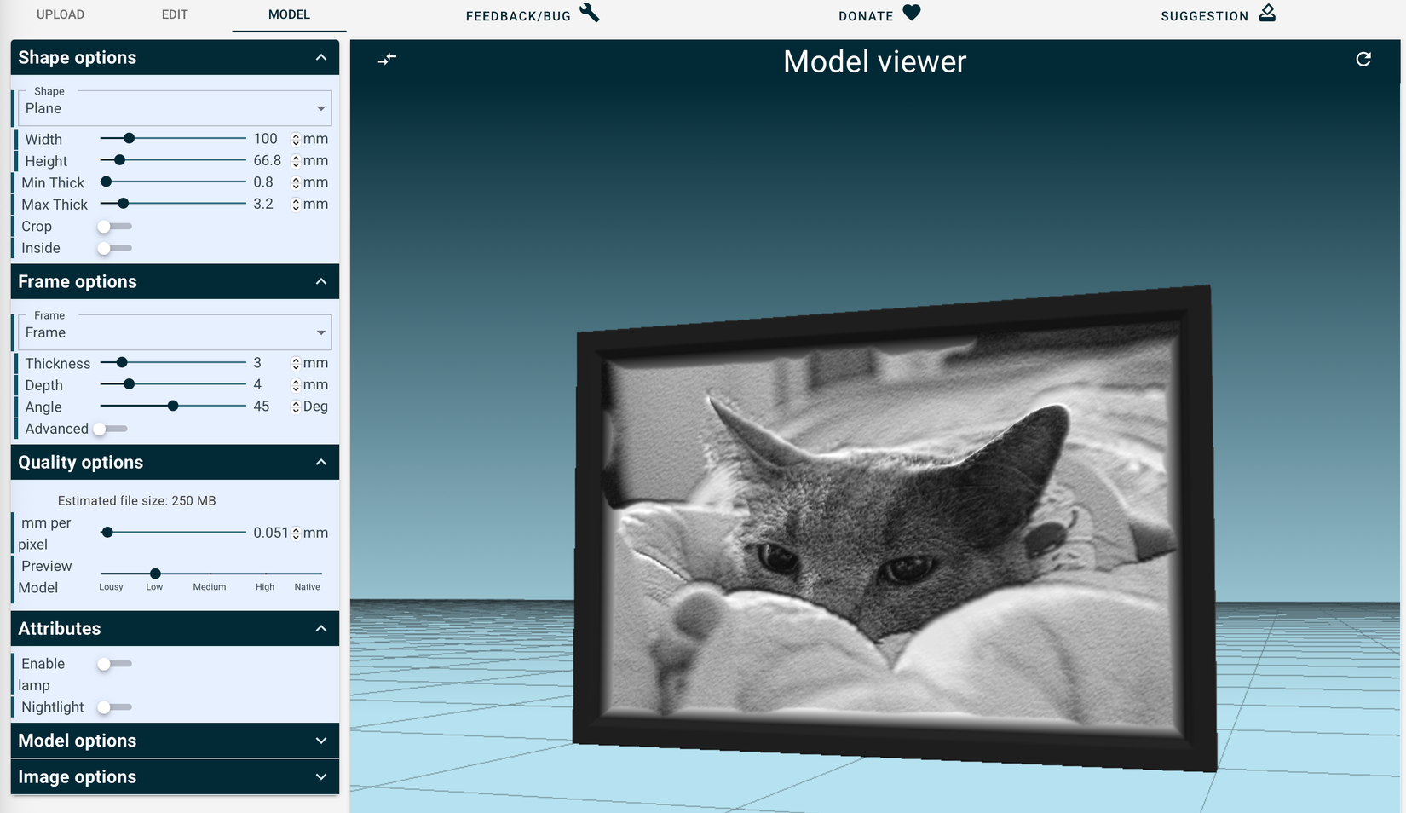Select the Model tab
The height and width of the screenshot is (813, 1406).
(289, 14)
